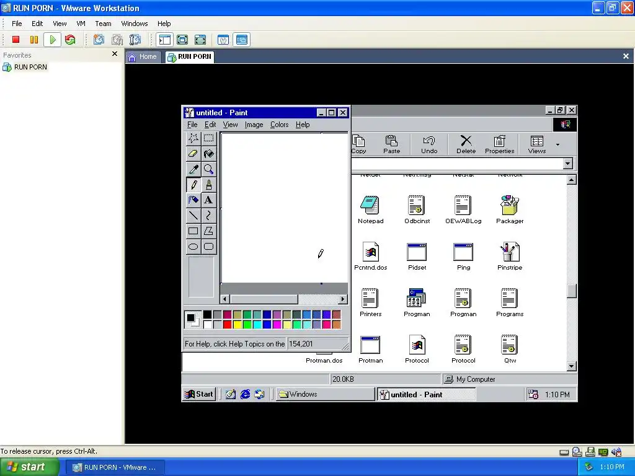Click untitled - Paint taskbar button
Screen dimensions: 635x476
tap(426, 394)
